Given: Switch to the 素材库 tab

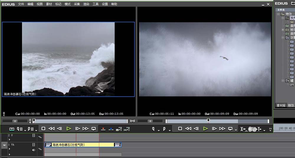Looking at the screenshot, I should [281, 105].
